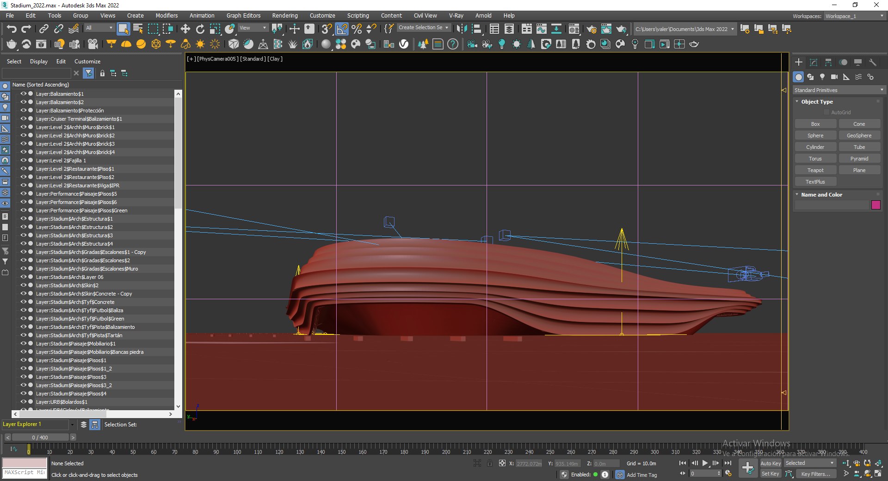Create a Box primitive button

point(815,124)
